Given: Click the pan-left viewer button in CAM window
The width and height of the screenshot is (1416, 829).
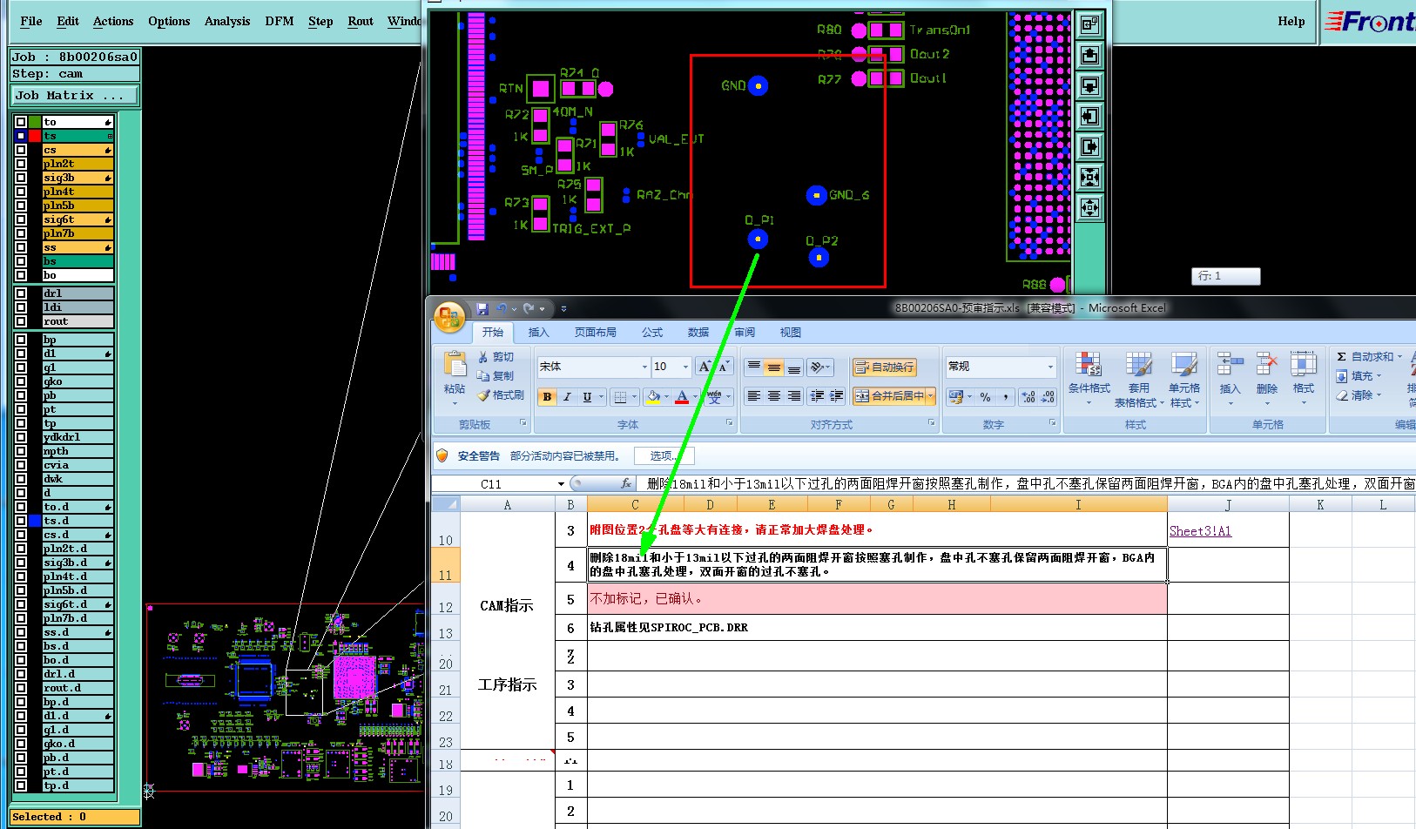Looking at the screenshot, I should point(1089,117).
